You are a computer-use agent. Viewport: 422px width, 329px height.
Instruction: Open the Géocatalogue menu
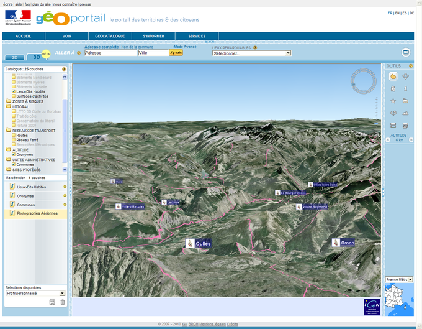110,36
